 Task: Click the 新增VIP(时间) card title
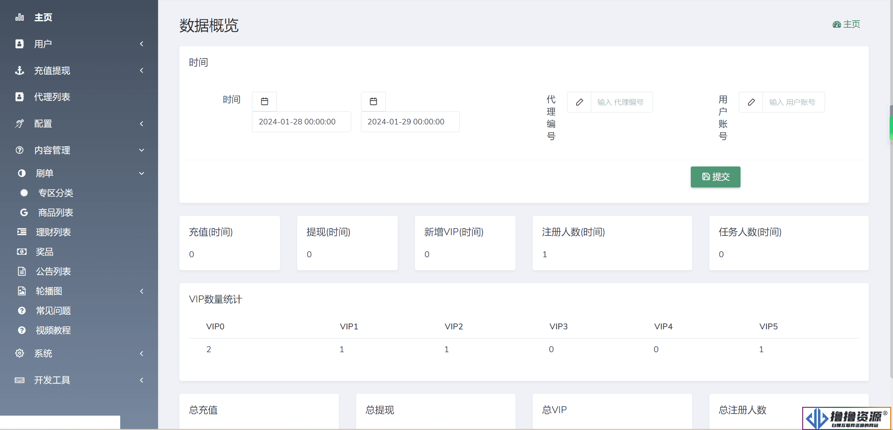[454, 232]
